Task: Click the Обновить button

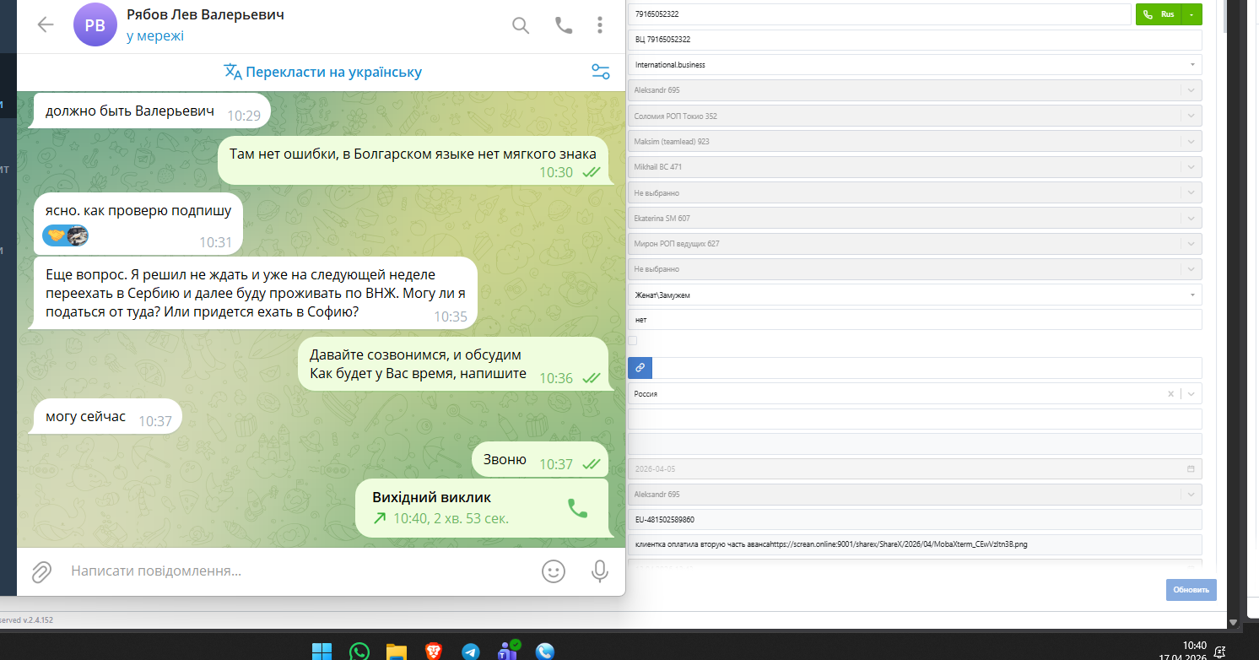Action: [1191, 590]
